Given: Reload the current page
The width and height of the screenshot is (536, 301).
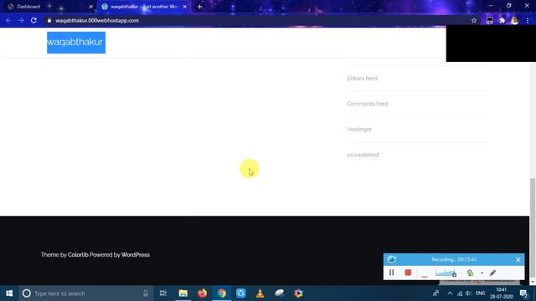Looking at the screenshot, I should (x=33, y=20).
